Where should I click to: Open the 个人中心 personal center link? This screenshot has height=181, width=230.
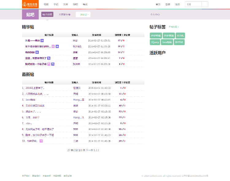pyautogui.click(x=155, y=14)
